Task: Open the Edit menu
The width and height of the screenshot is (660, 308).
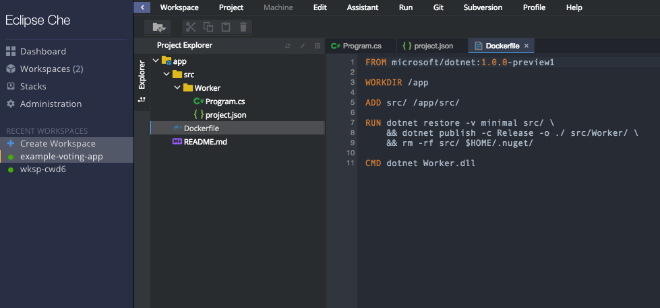Action: pyautogui.click(x=320, y=7)
